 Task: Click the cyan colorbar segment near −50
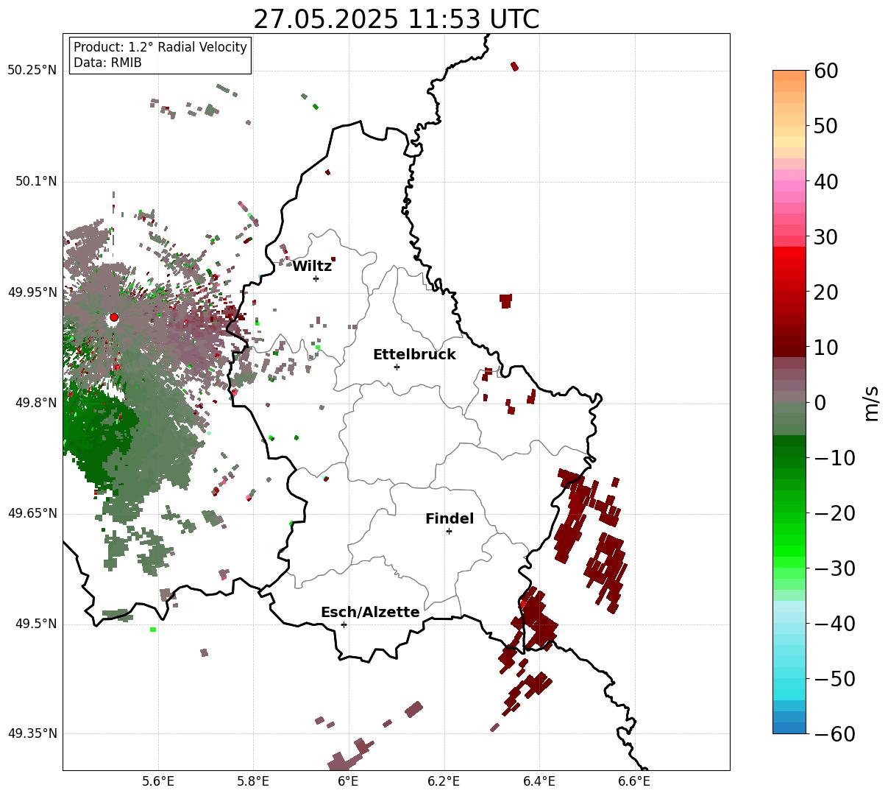(x=789, y=683)
